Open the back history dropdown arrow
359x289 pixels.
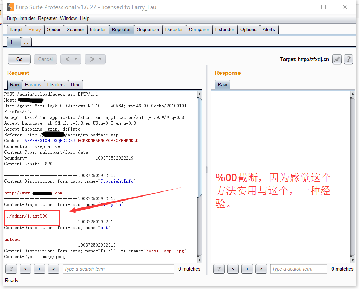[x=76, y=59]
